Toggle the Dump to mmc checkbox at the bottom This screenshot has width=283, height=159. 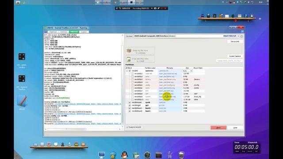click(127, 127)
